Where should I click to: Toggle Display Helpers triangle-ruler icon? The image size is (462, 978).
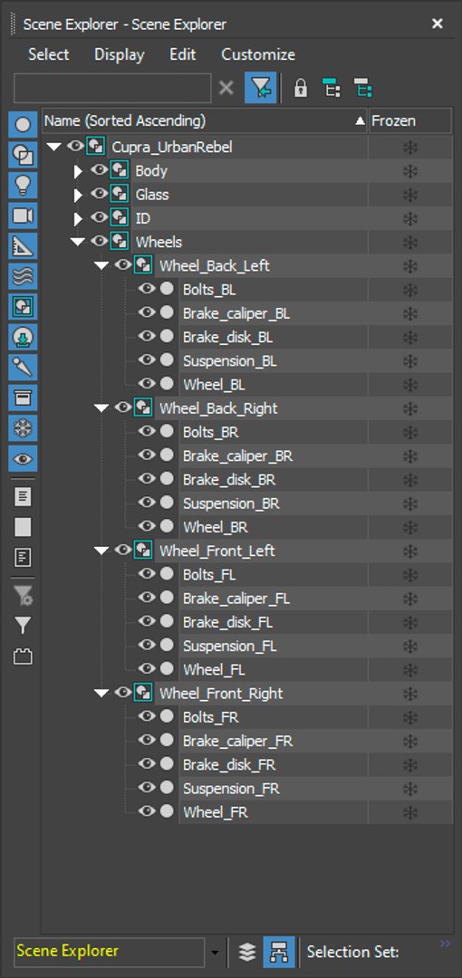tap(23, 246)
